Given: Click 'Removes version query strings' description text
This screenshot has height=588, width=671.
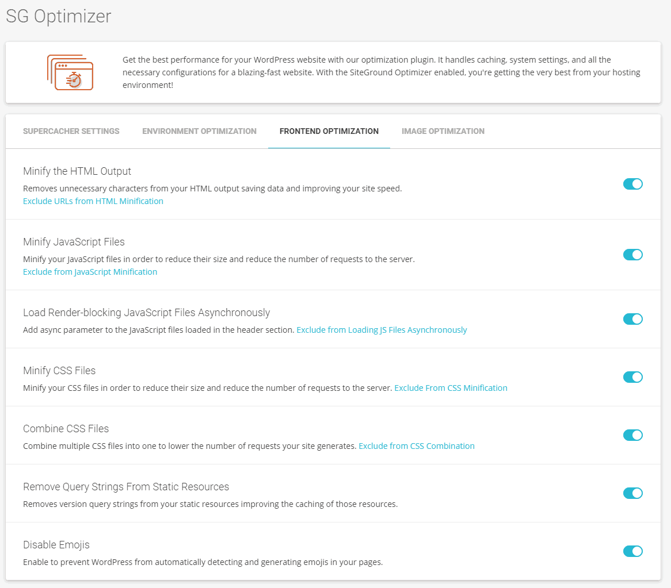Looking at the screenshot, I should pyautogui.click(x=210, y=504).
